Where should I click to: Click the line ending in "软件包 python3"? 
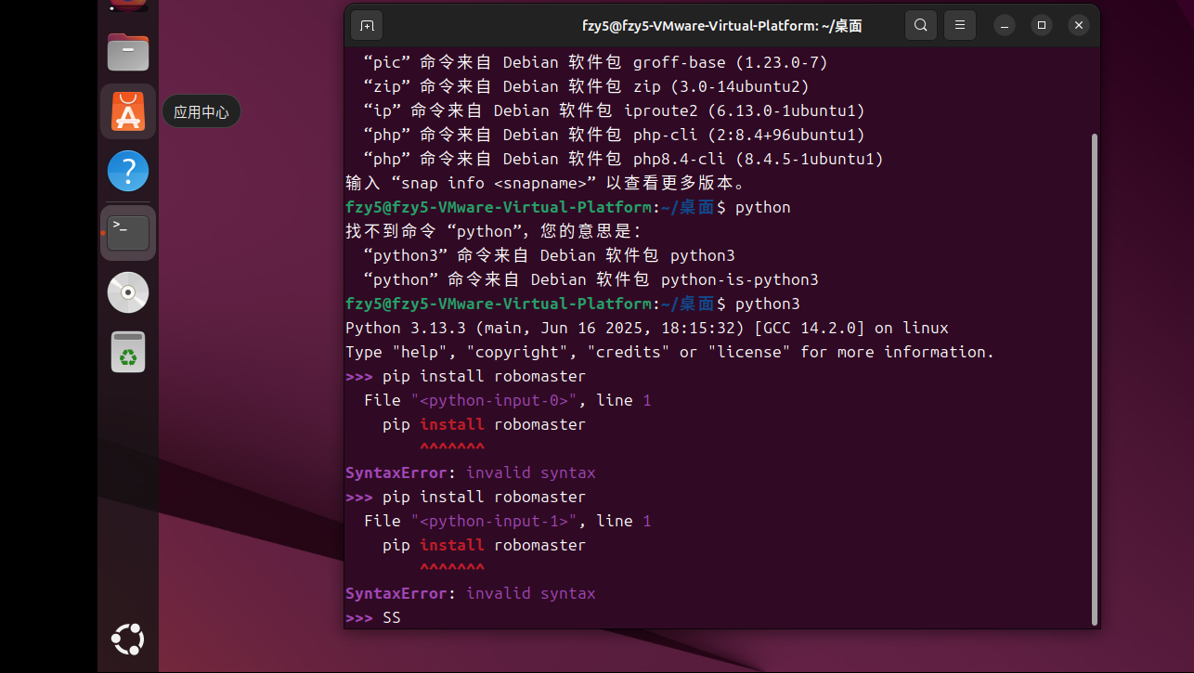click(549, 256)
